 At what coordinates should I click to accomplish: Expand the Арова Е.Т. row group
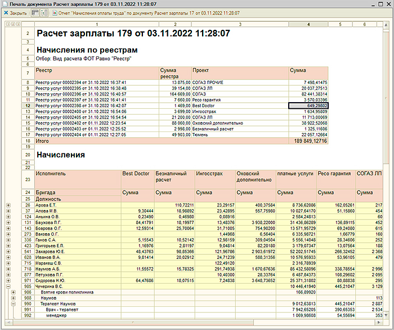pos(7,205)
